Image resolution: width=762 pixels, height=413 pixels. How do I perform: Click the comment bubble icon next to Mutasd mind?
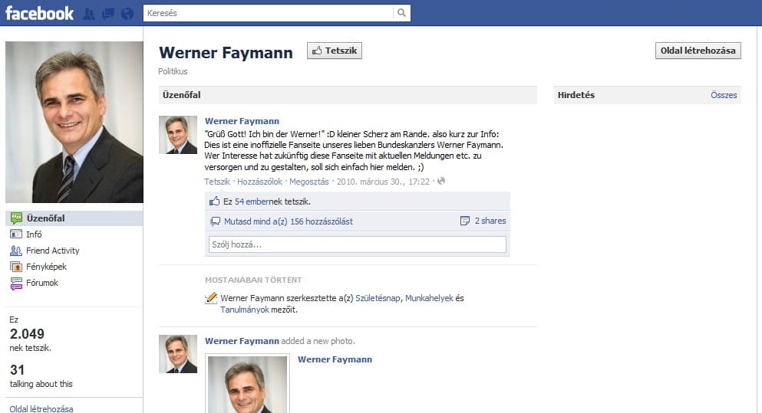coord(216,221)
